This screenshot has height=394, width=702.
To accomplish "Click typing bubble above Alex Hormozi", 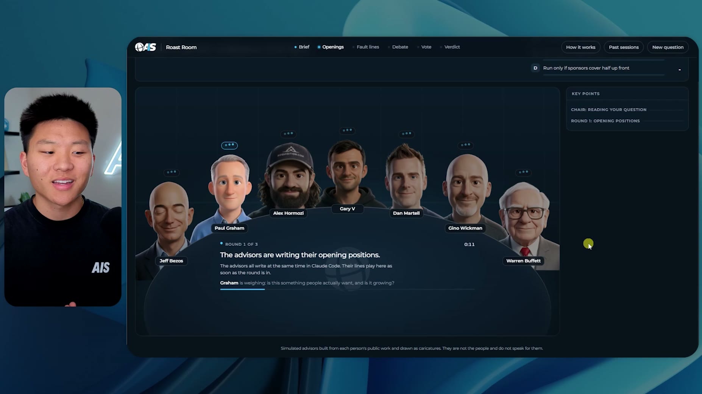I will click(288, 134).
